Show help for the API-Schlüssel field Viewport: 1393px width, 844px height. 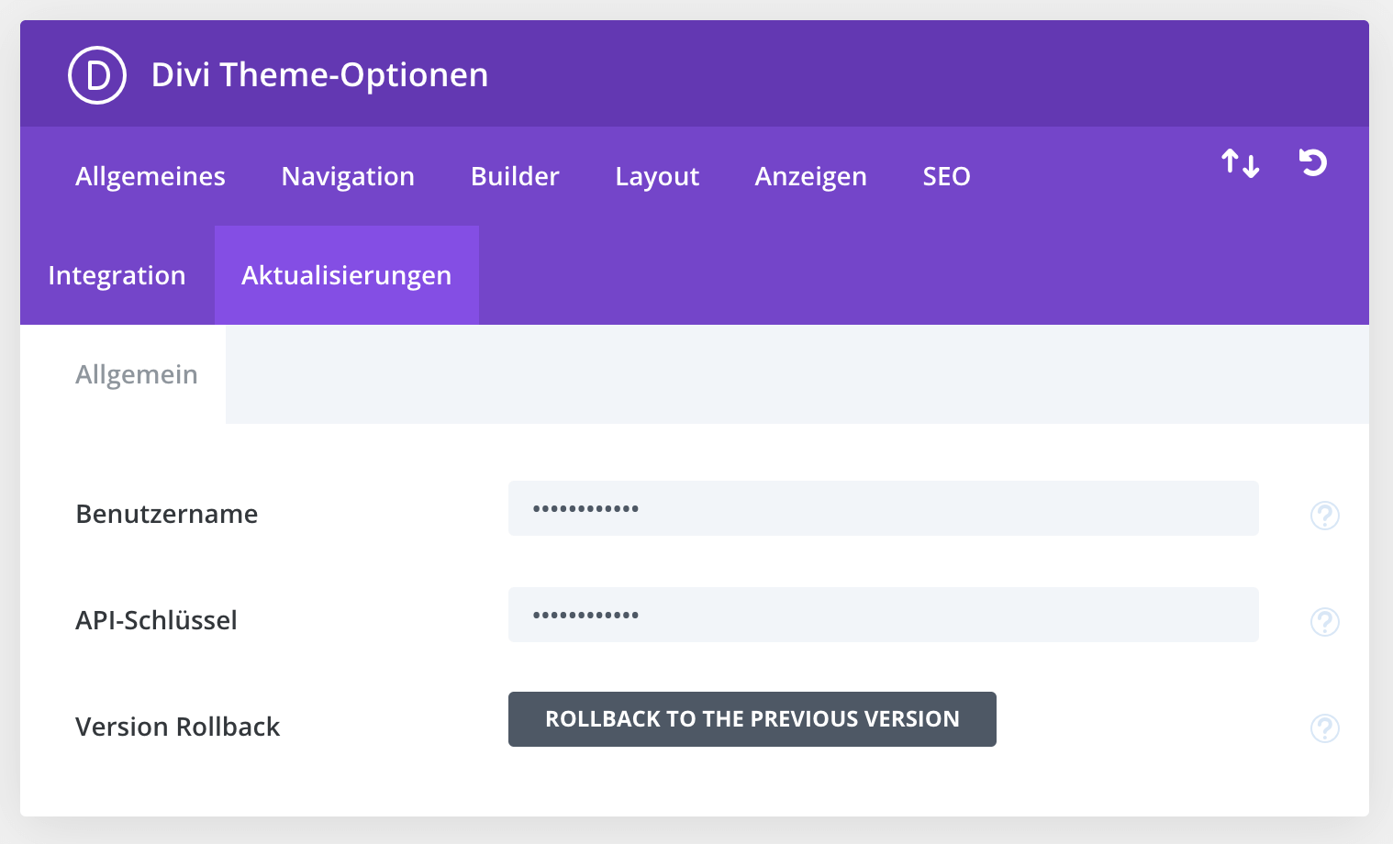[1325, 622]
